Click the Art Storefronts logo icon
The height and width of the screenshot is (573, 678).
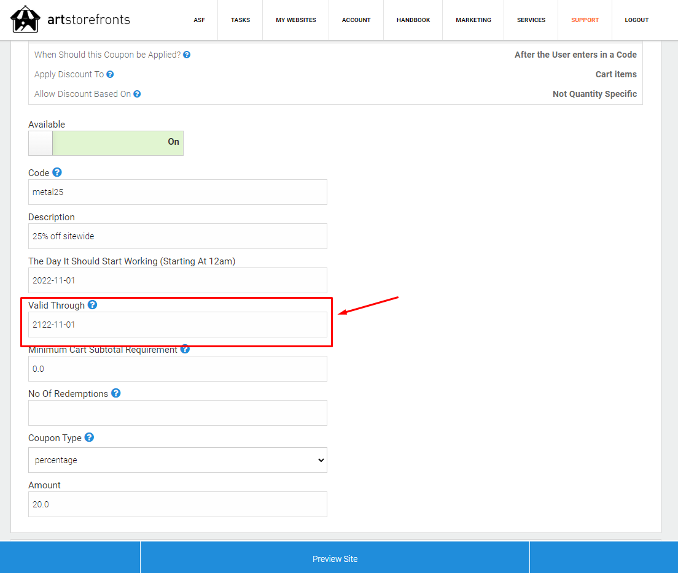(25, 20)
